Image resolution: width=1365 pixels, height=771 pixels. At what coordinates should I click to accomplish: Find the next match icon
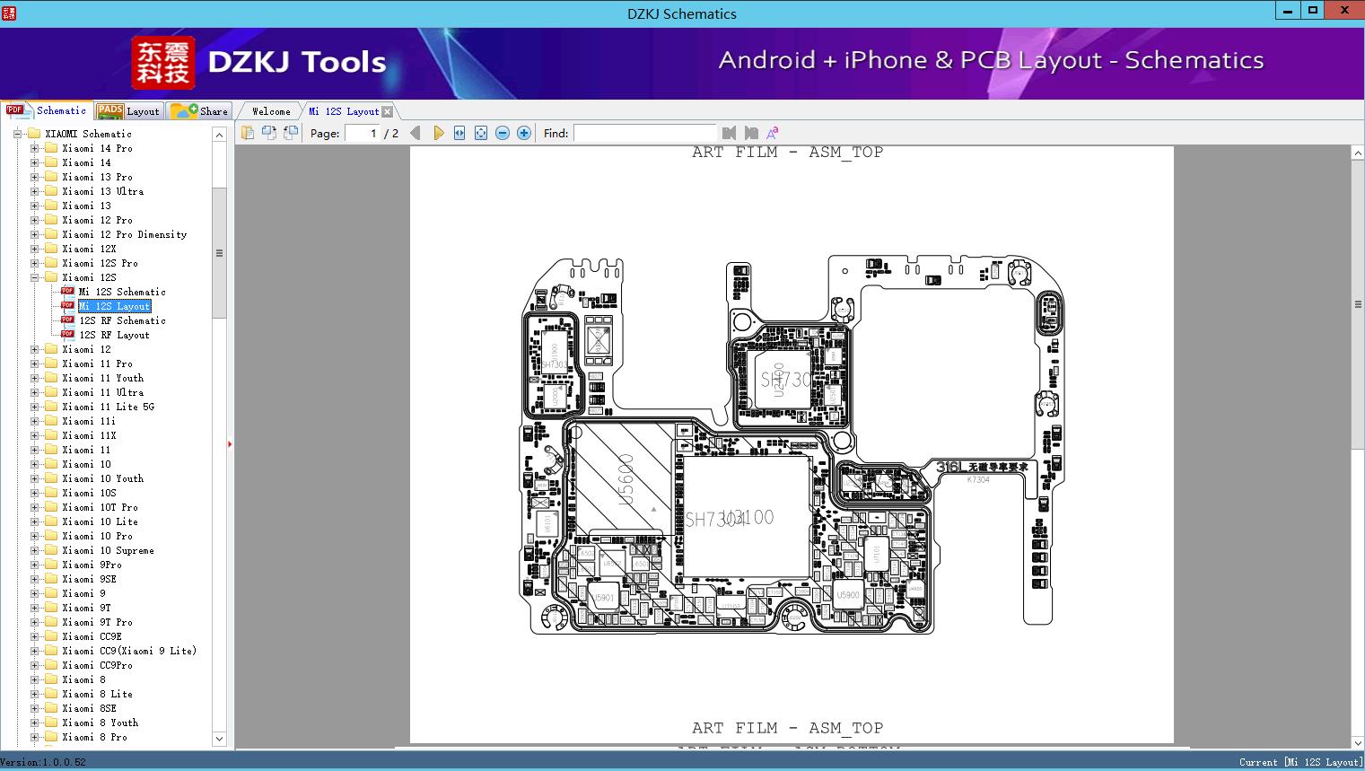click(751, 133)
